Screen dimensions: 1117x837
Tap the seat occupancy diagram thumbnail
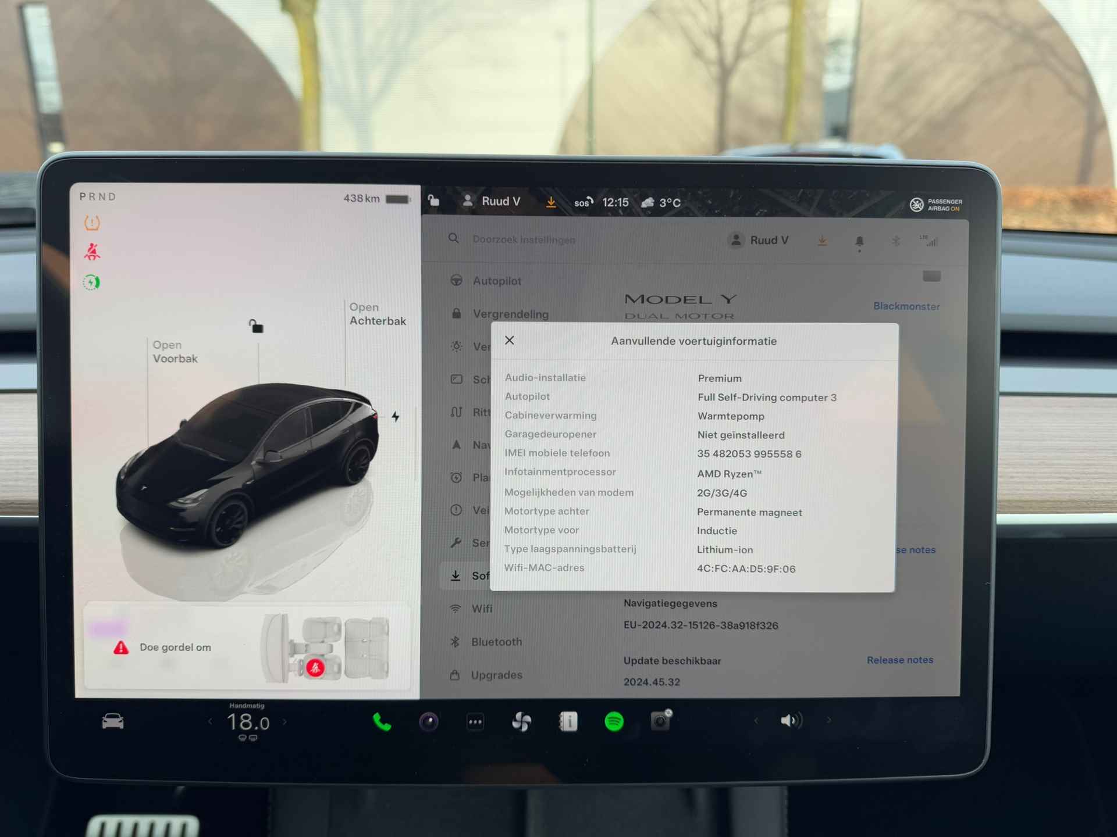pos(326,648)
